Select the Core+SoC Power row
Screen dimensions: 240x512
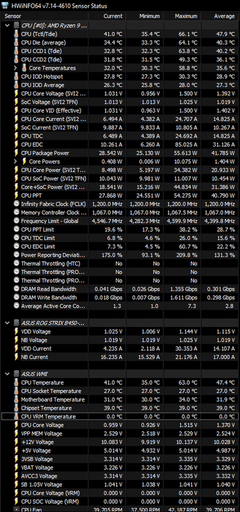point(120,187)
